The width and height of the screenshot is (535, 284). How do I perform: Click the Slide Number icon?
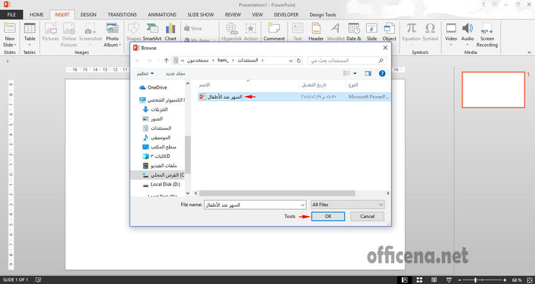[371, 29]
